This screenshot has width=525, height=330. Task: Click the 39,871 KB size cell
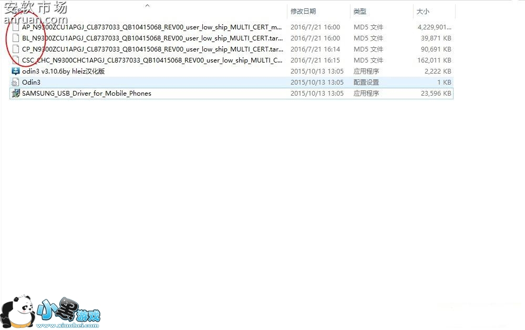pos(436,38)
